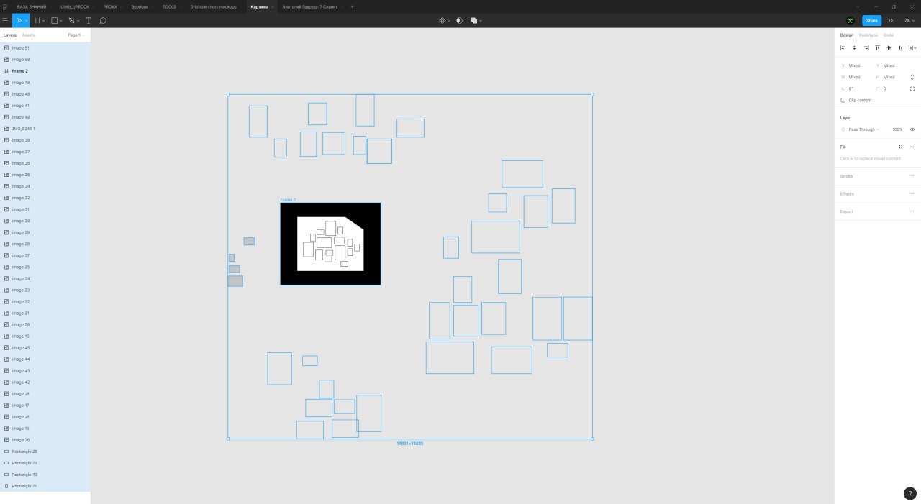Click the rotation 0° field

coord(855,88)
